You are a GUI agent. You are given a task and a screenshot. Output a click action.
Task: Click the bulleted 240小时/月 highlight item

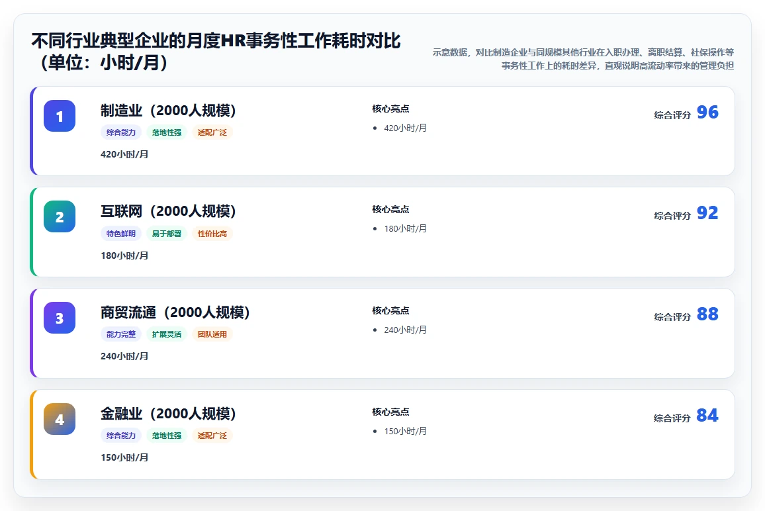coord(405,330)
